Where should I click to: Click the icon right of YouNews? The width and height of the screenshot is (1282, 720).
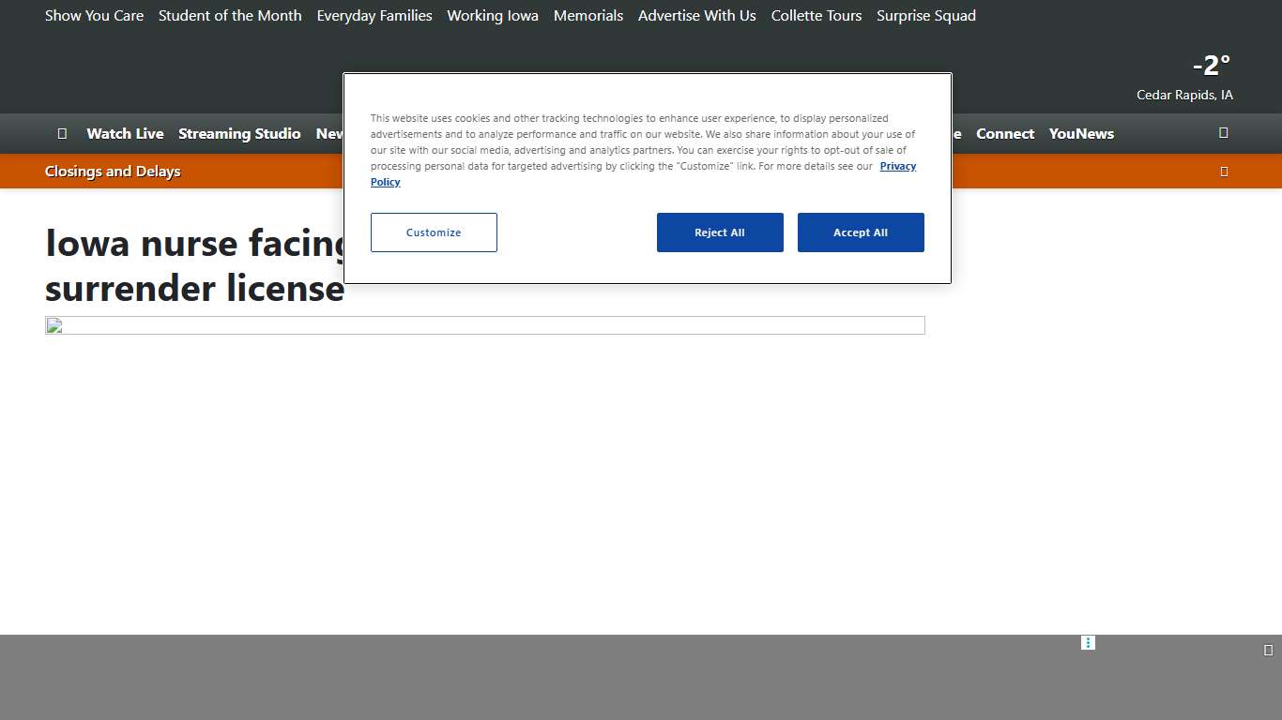1223,133
